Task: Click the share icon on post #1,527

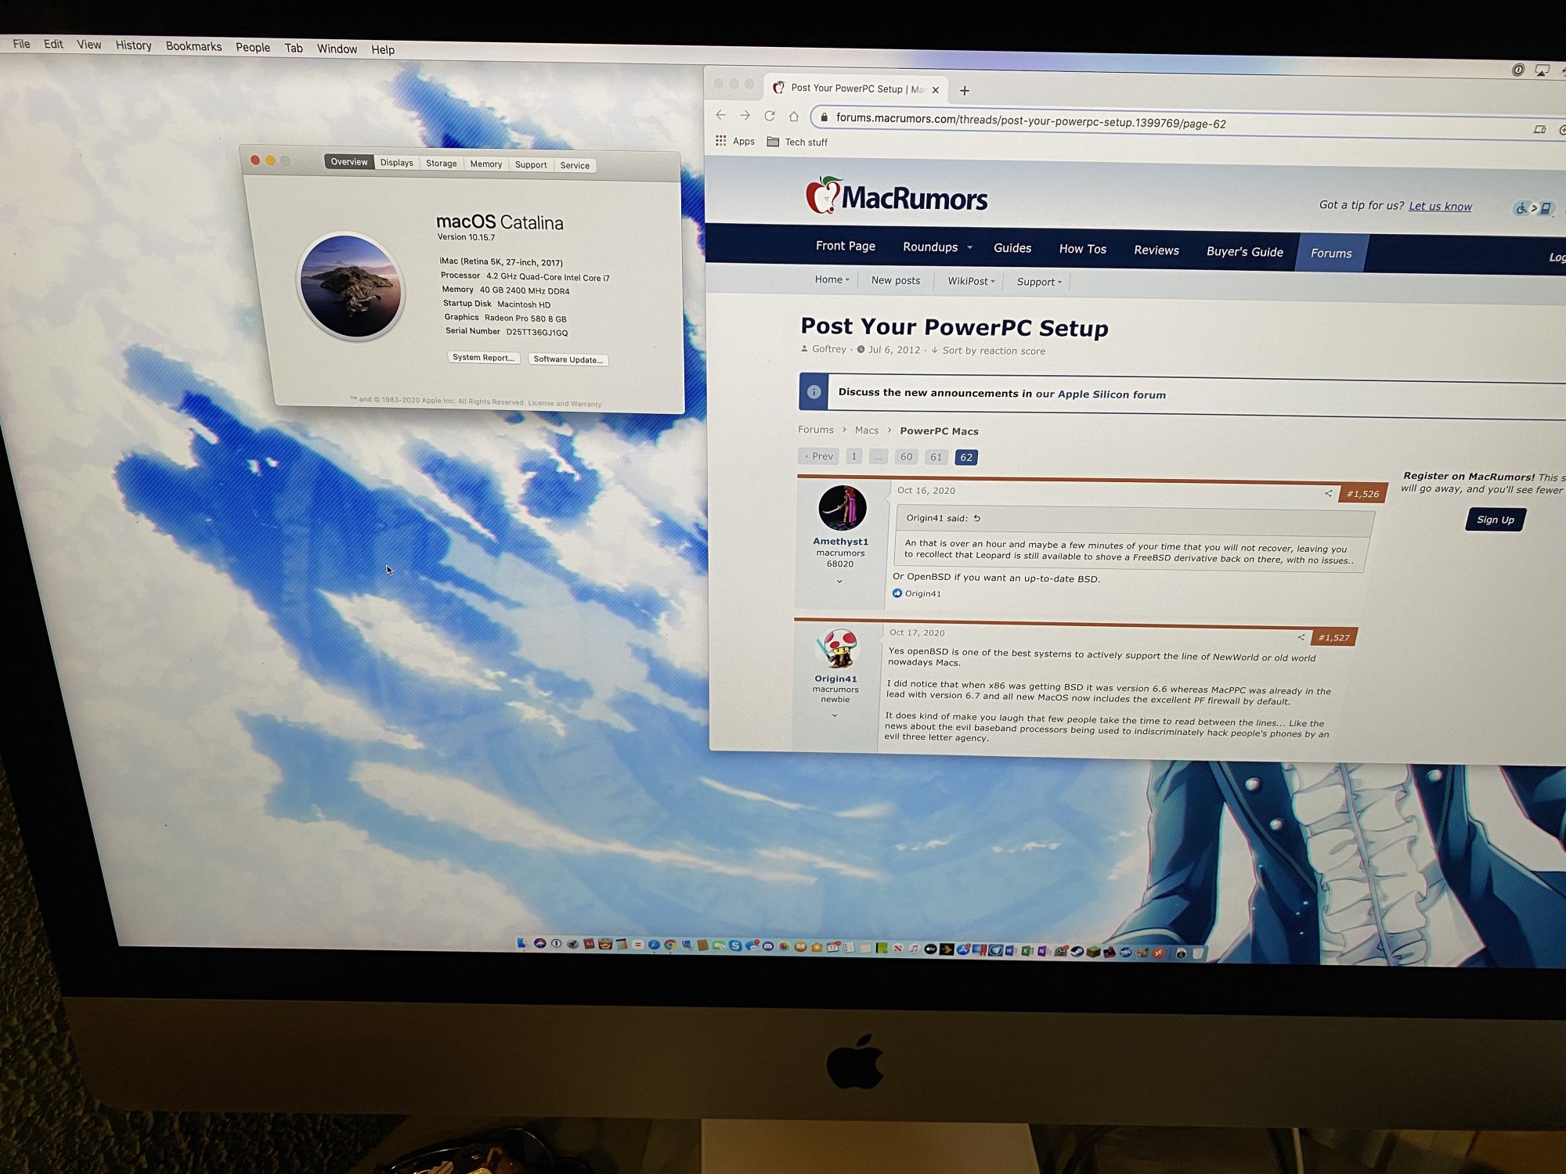Action: [x=1301, y=637]
